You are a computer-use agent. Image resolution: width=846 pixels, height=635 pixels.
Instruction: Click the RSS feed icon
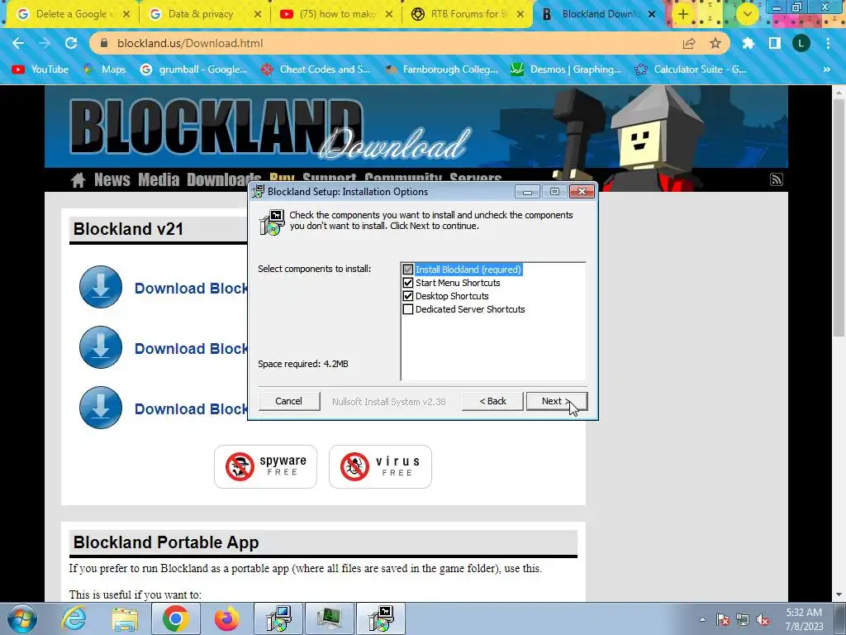click(776, 179)
